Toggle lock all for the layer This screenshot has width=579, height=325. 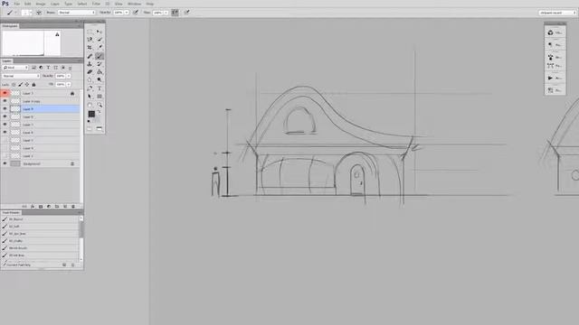tap(33, 85)
